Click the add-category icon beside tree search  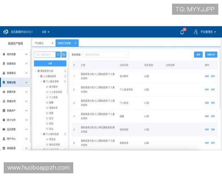pos(64,55)
